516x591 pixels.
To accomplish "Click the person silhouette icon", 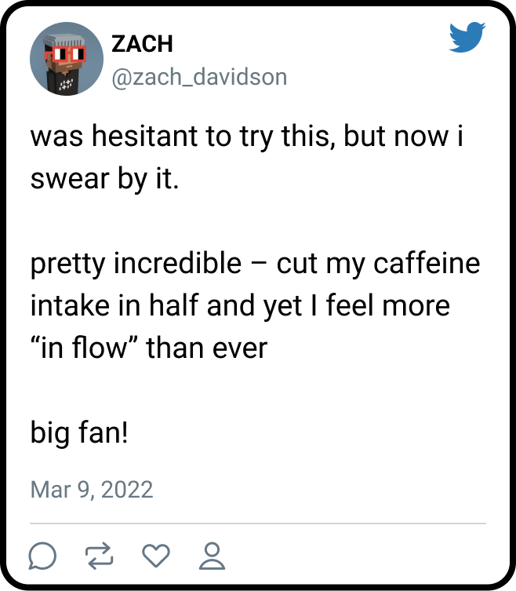I will [x=212, y=556].
